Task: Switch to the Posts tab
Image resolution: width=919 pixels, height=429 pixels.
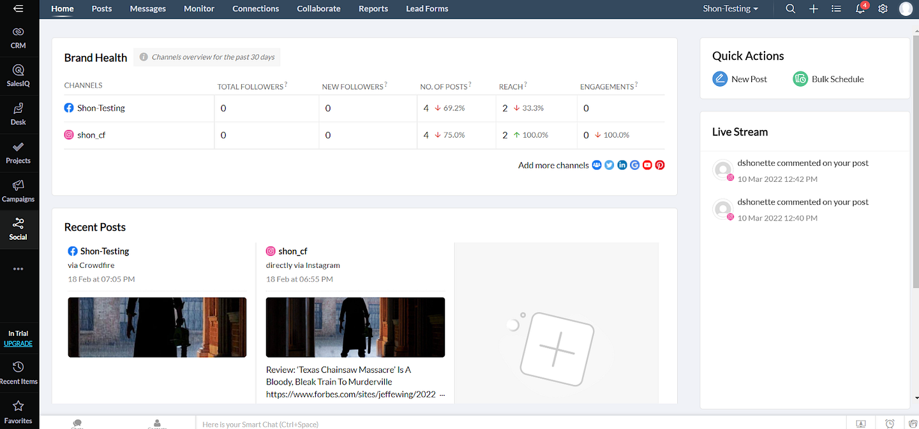Action: click(x=101, y=9)
